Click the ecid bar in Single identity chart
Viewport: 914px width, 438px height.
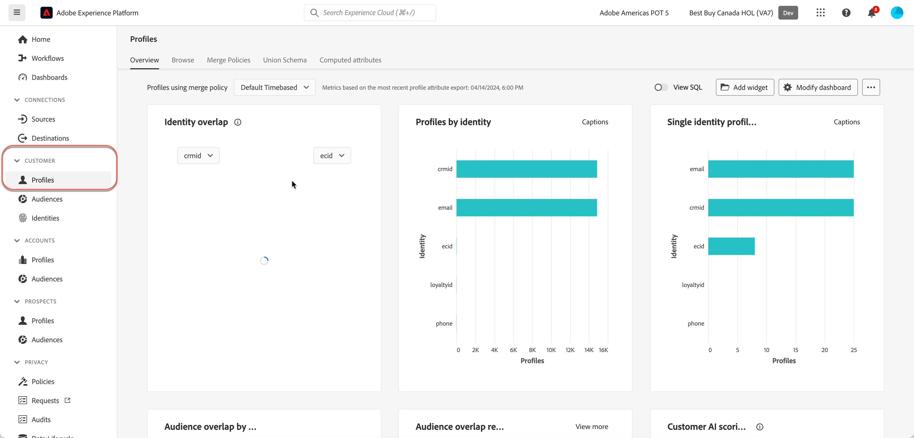click(731, 246)
